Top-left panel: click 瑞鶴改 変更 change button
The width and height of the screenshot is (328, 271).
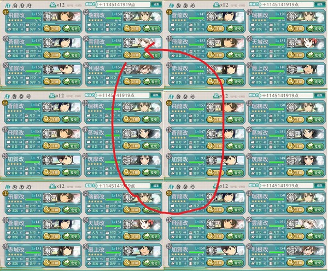(x=151, y=28)
